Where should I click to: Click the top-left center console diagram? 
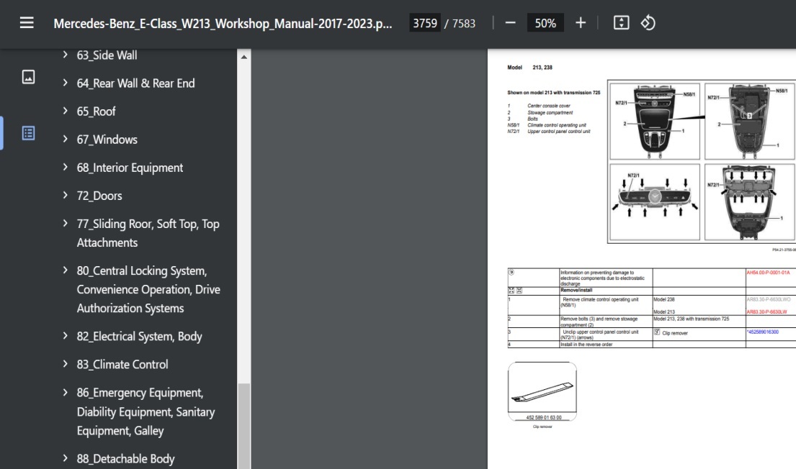[654, 121]
